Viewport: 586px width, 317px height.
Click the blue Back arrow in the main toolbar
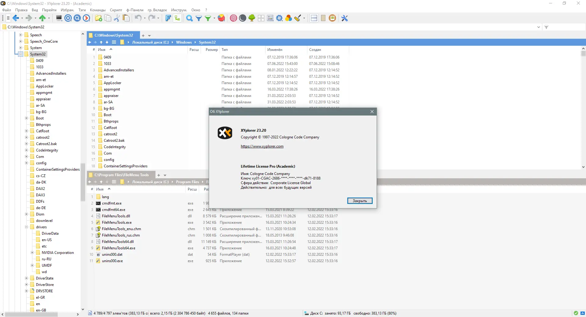[x=16, y=18]
